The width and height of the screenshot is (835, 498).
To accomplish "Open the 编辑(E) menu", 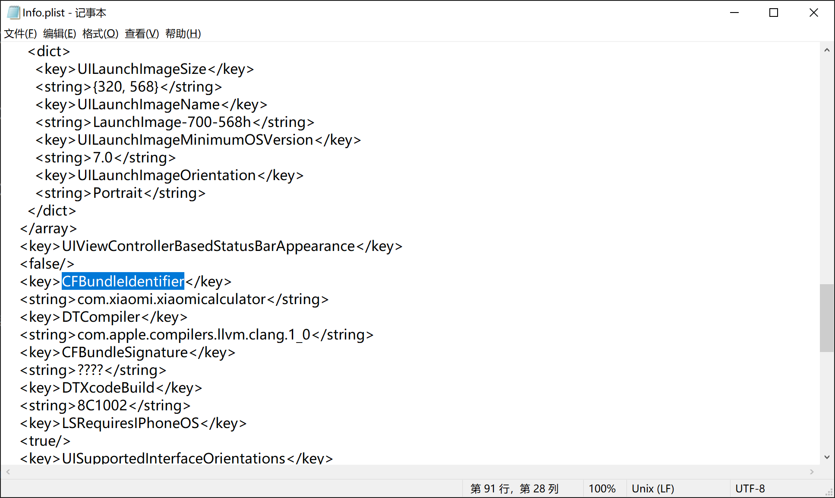I will 60,34.
